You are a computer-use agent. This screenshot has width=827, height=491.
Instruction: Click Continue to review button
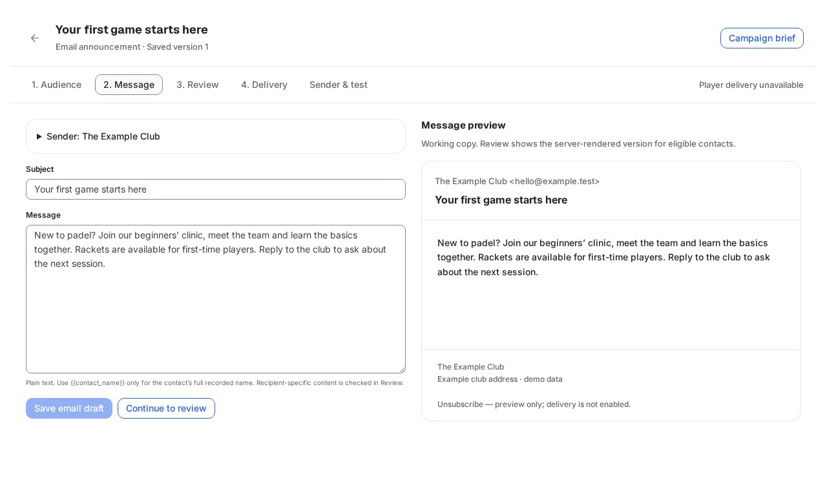[x=166, y=408]
